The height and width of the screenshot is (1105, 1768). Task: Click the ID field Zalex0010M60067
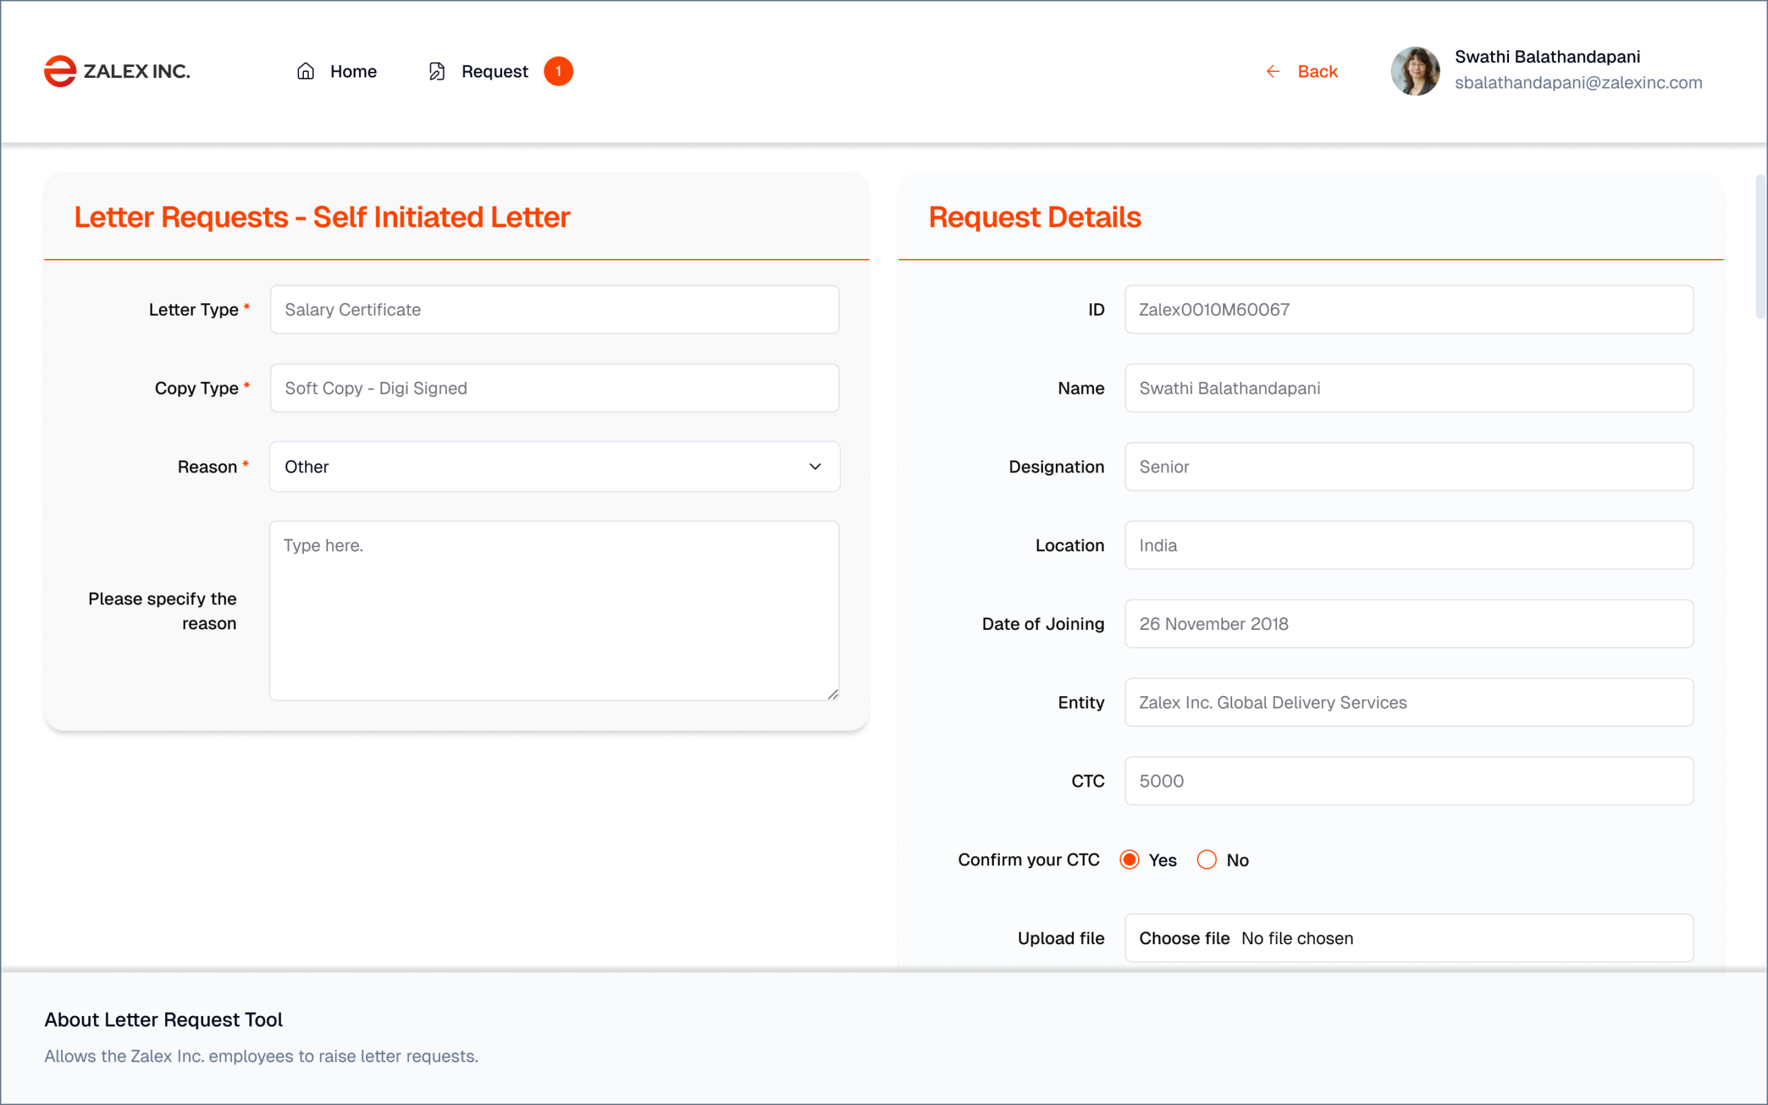1410,309
